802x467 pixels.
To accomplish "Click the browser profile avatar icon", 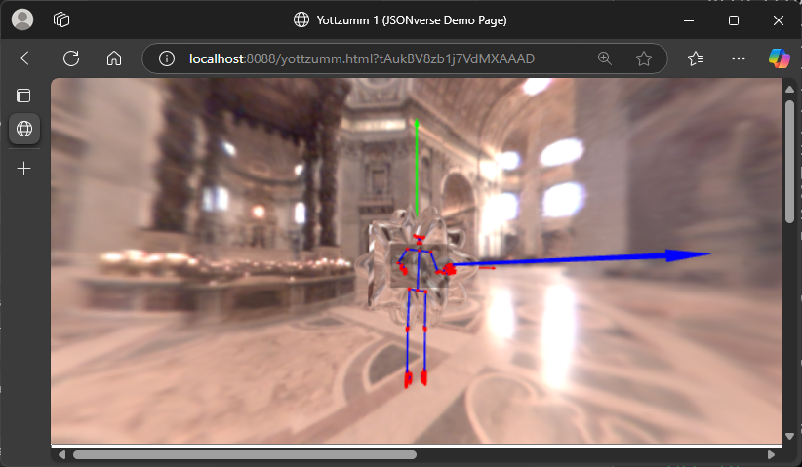I will pos(23,19).
